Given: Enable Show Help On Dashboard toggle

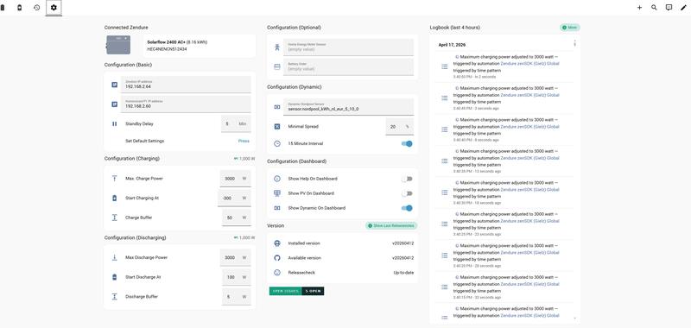Looking at the screenshot, I should (407, 179).
